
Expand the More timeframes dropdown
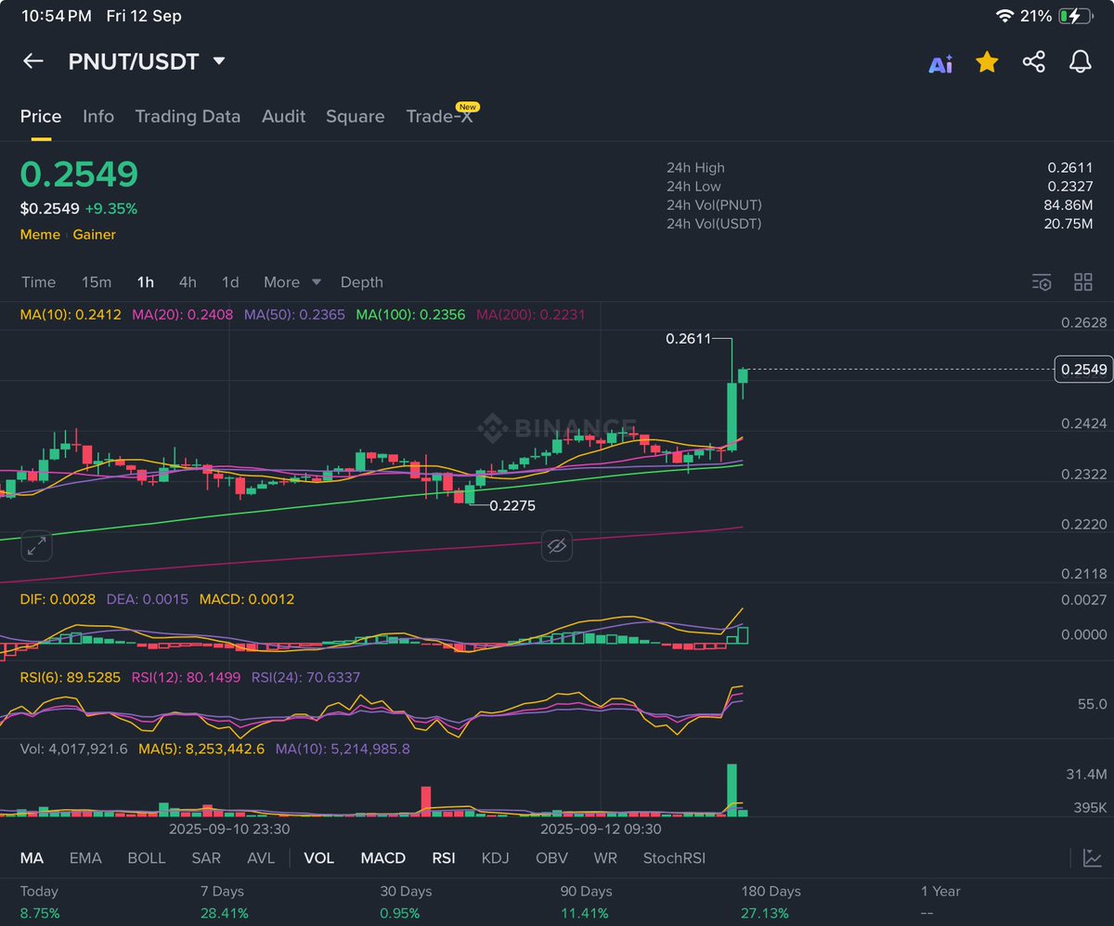(292, 282)
